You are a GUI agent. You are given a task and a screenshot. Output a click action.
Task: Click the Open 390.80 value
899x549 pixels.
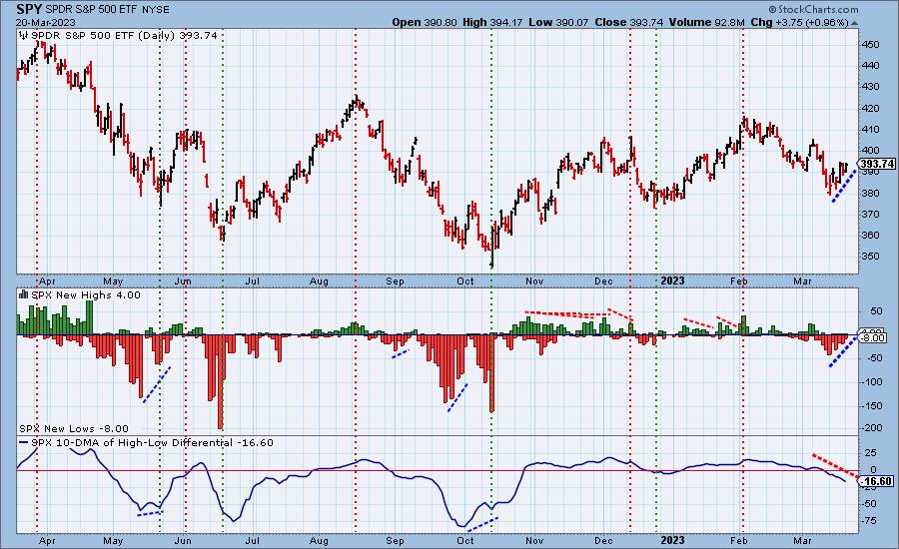[425, 22]
